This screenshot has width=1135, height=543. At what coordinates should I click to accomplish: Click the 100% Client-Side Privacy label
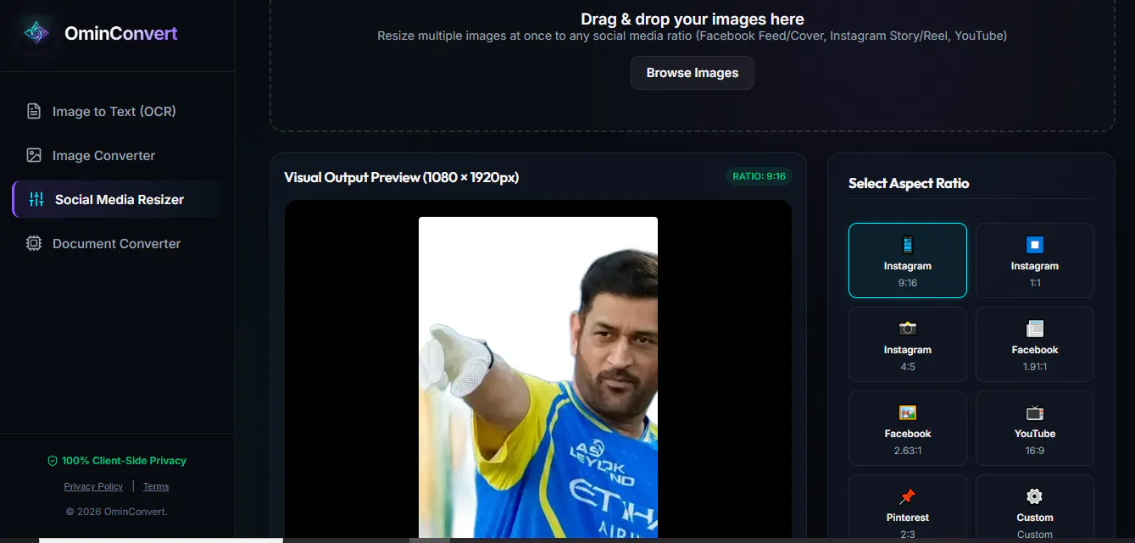point(124,461)
